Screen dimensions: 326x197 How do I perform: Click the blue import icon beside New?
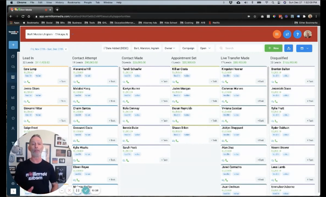[288, 48]
